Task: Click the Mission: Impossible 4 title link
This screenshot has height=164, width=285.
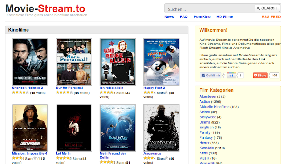Action: [x=30, y=153]
